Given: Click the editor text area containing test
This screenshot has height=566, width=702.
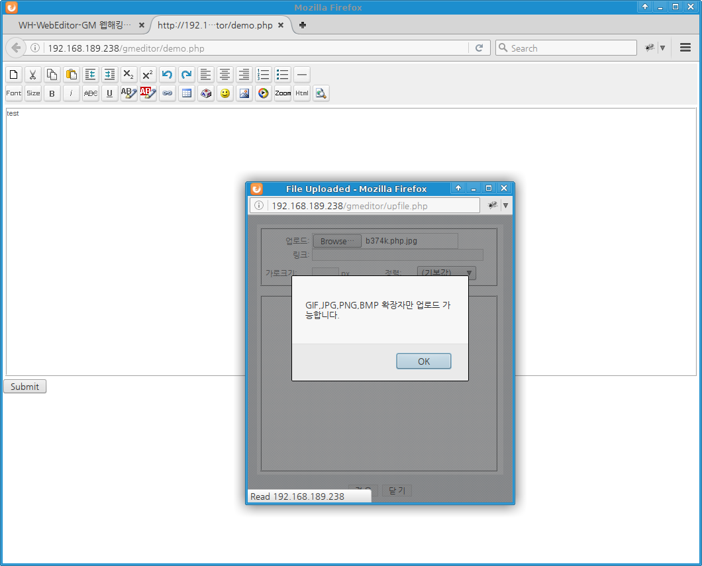Looking at the screenshot, I should pyautogui.click(x=351, y=242).
